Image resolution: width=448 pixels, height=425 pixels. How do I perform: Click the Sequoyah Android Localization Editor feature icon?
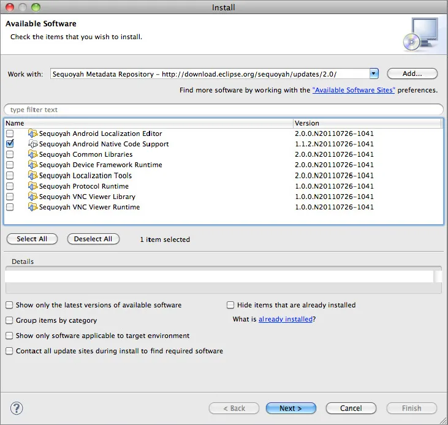(32, 134)
